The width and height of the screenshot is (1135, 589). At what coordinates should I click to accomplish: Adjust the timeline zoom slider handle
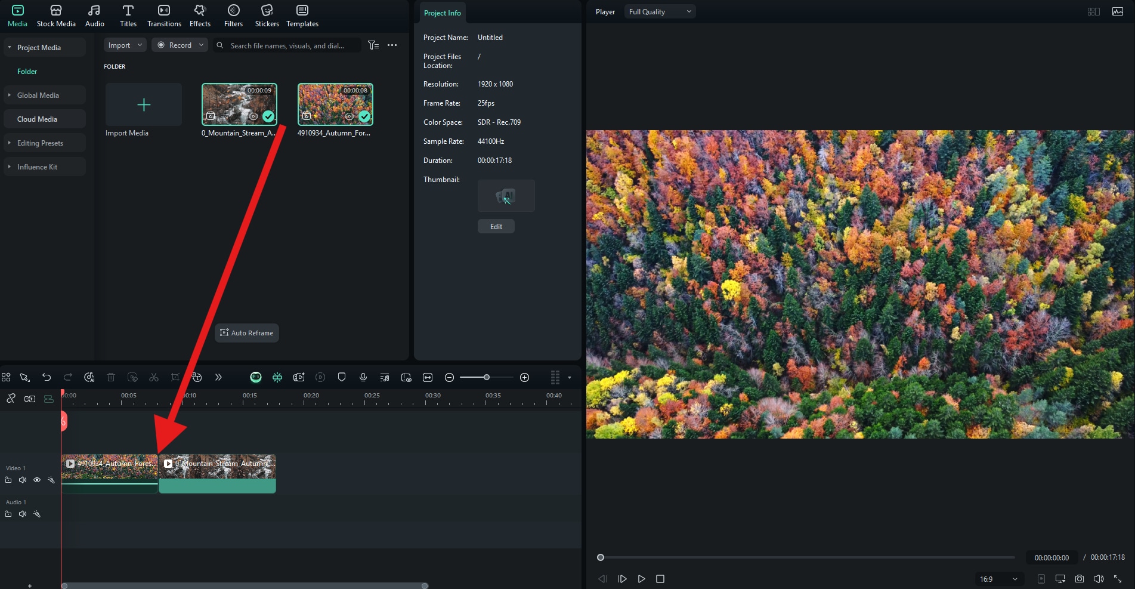pos(487,377)
